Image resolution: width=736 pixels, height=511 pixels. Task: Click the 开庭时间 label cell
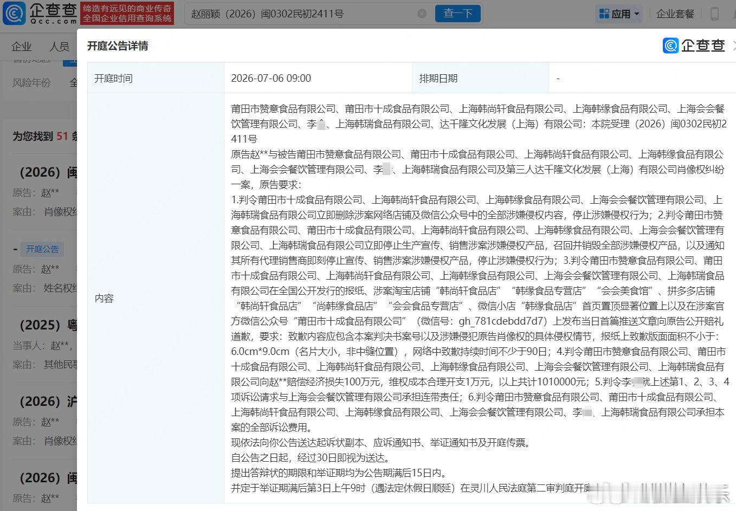[x=156, y=78]
